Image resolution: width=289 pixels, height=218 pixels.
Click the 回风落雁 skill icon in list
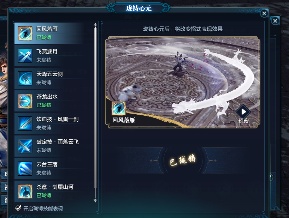pos(25,33)
